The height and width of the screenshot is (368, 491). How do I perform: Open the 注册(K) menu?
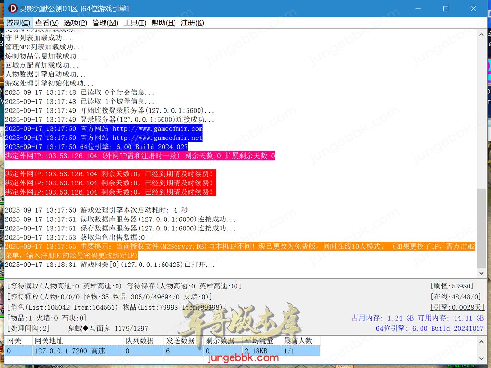(x=192, y=23)
